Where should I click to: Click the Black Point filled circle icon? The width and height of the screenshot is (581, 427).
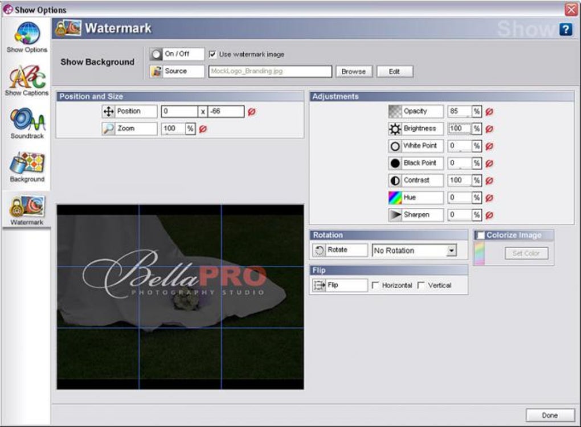point(395,163)
